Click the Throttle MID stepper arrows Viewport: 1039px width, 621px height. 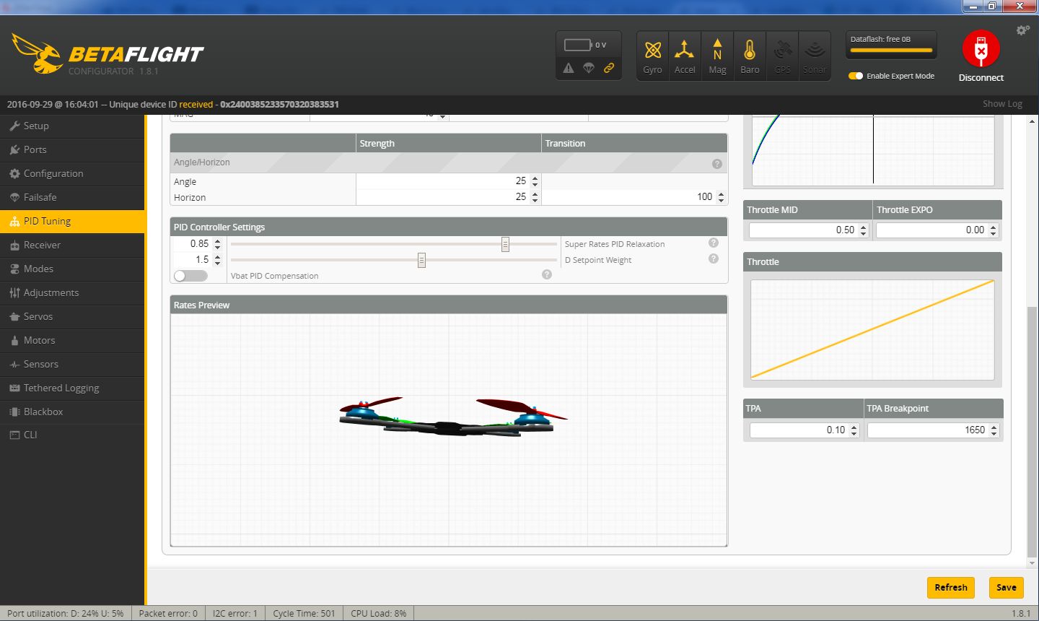(x=863, y=230)
